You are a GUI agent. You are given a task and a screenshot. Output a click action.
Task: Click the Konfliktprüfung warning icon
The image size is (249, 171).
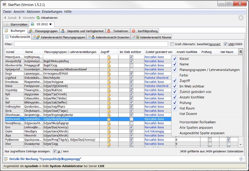pos(134,31)
